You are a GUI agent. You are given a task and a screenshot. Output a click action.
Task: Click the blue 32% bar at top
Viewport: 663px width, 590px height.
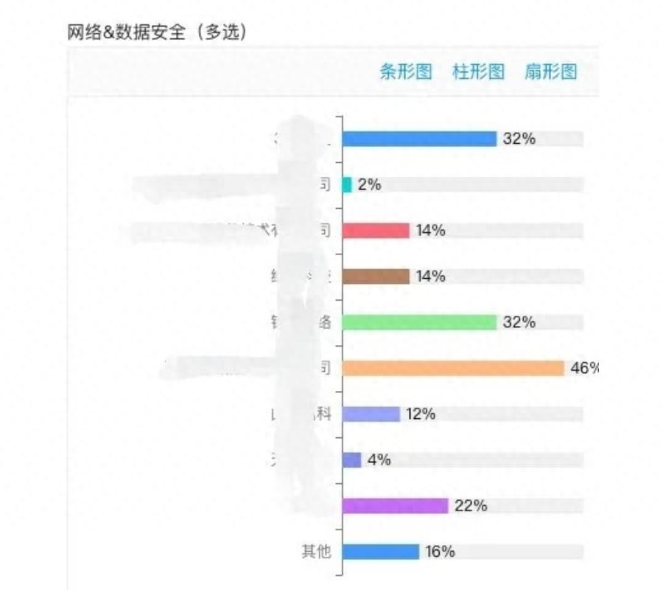tap(419, 139)
